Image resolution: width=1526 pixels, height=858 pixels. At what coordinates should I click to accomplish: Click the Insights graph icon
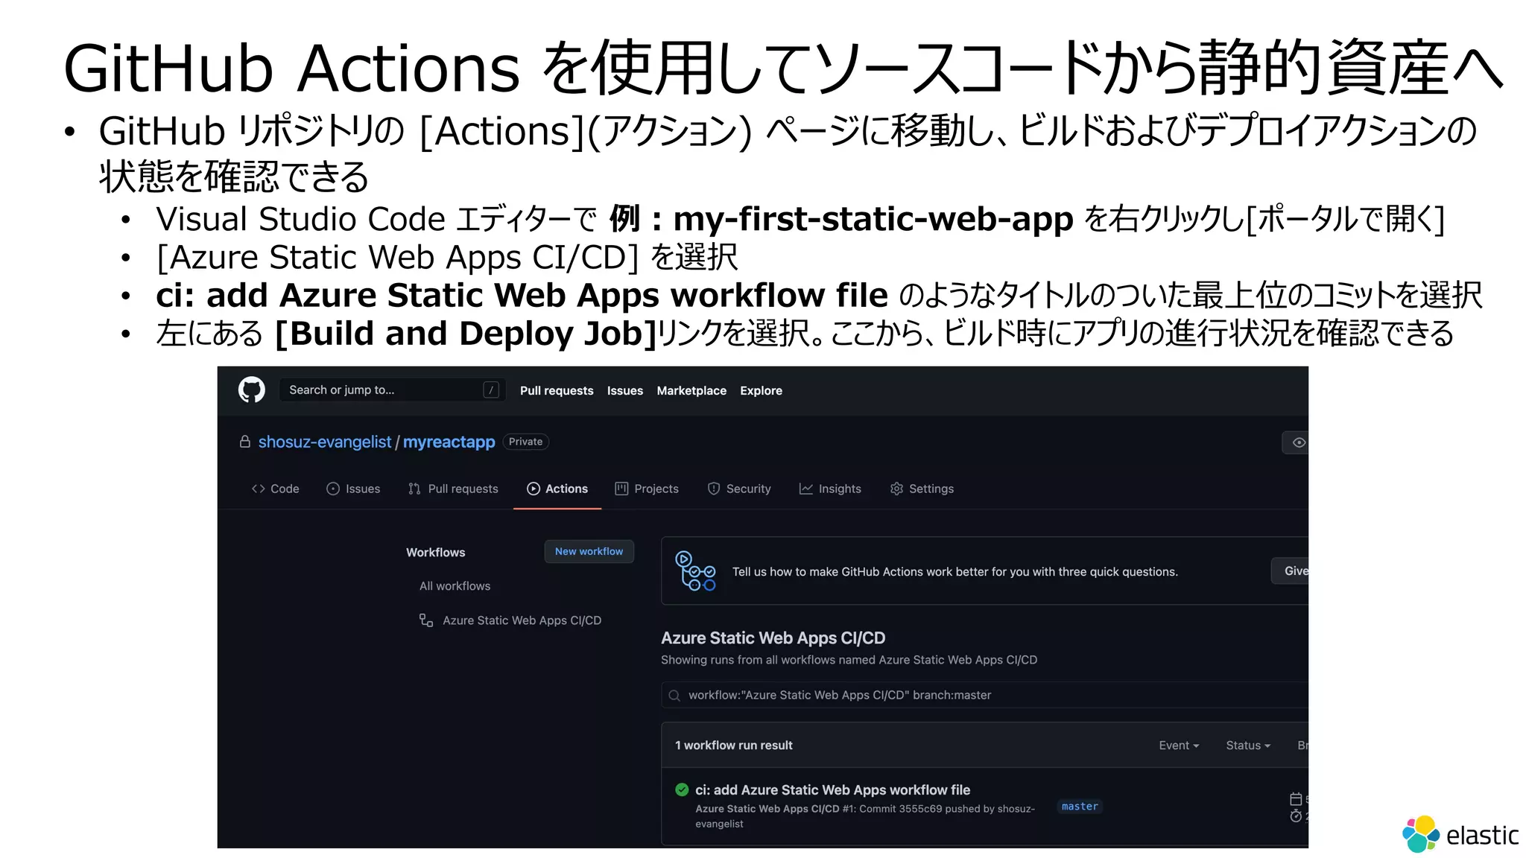click(x=805, y=489)
